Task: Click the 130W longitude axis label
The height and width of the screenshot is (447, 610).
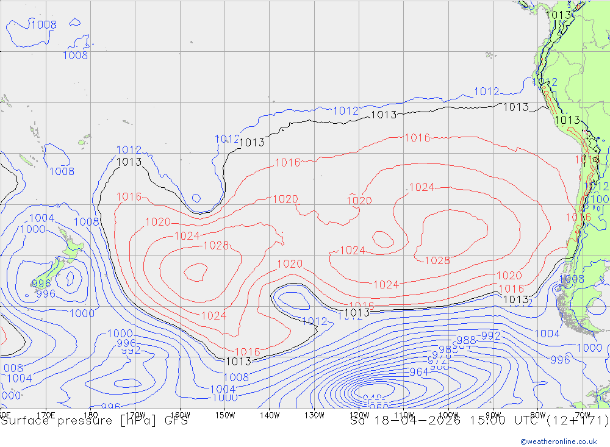Action: (x=314, y=415)
